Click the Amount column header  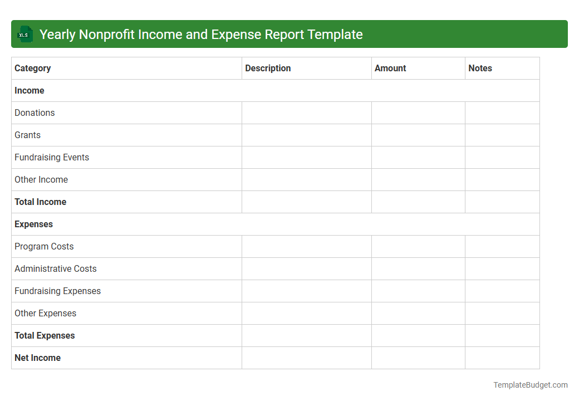390,68
